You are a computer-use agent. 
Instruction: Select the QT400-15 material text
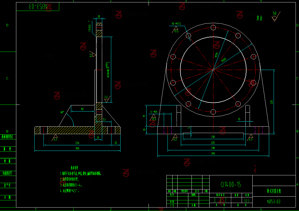231,184
